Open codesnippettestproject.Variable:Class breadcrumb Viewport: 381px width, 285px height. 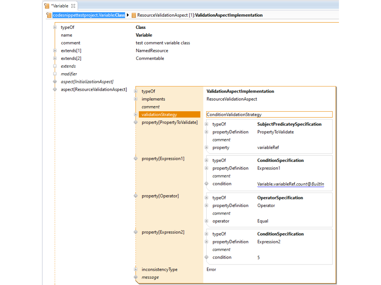point(89,15)
